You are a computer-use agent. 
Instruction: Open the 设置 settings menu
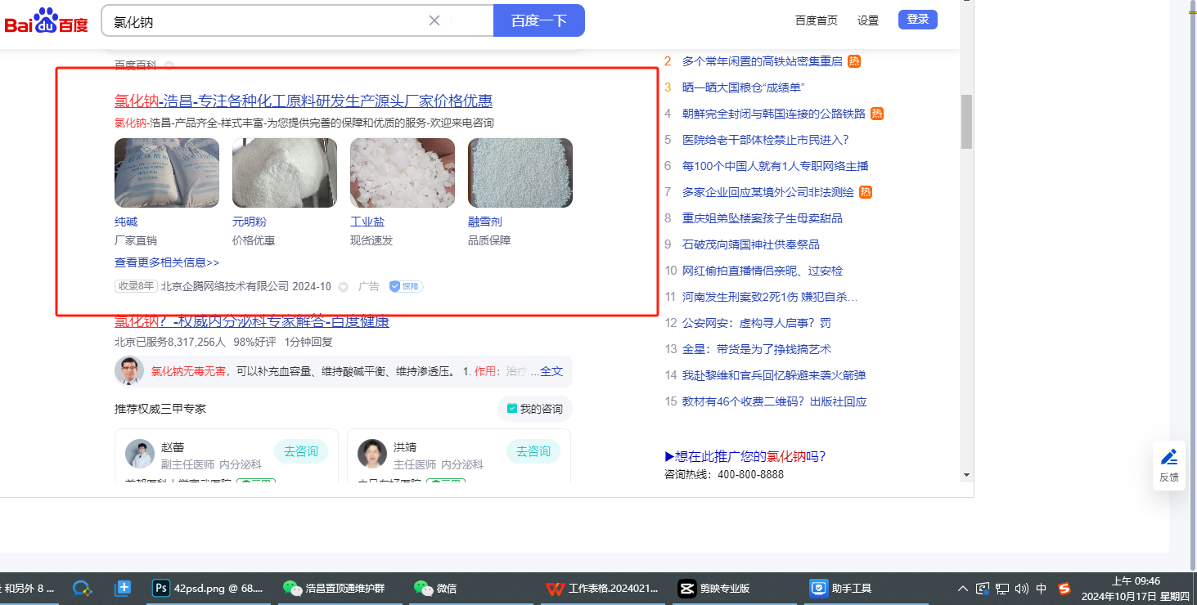pyautogui.click(x=868, y=20)
